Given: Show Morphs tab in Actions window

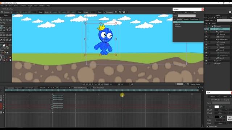Looking at the screenshot, I should tap(186, 19).
